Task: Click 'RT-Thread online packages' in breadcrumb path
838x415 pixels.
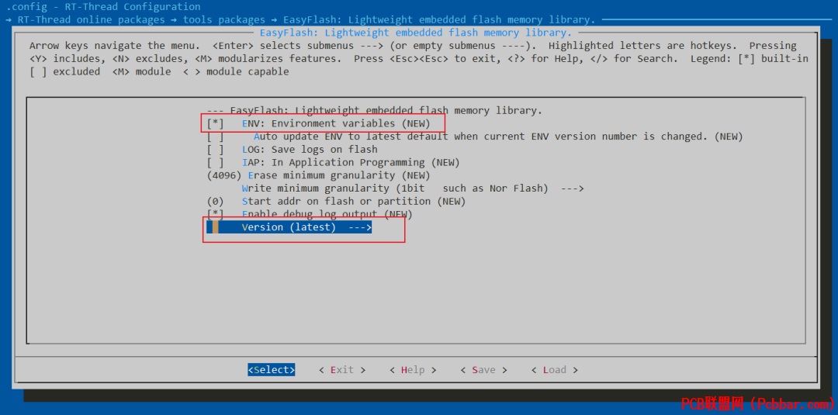Action: click(x=92, y=19)
